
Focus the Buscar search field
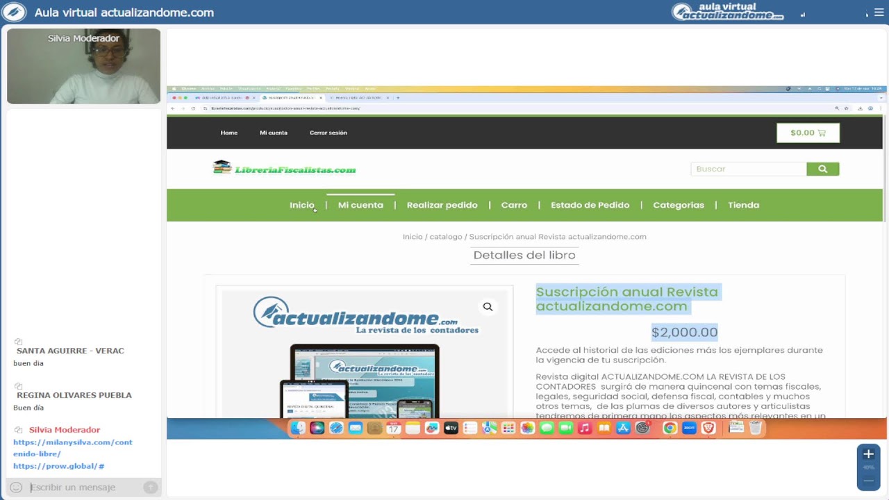749,169
